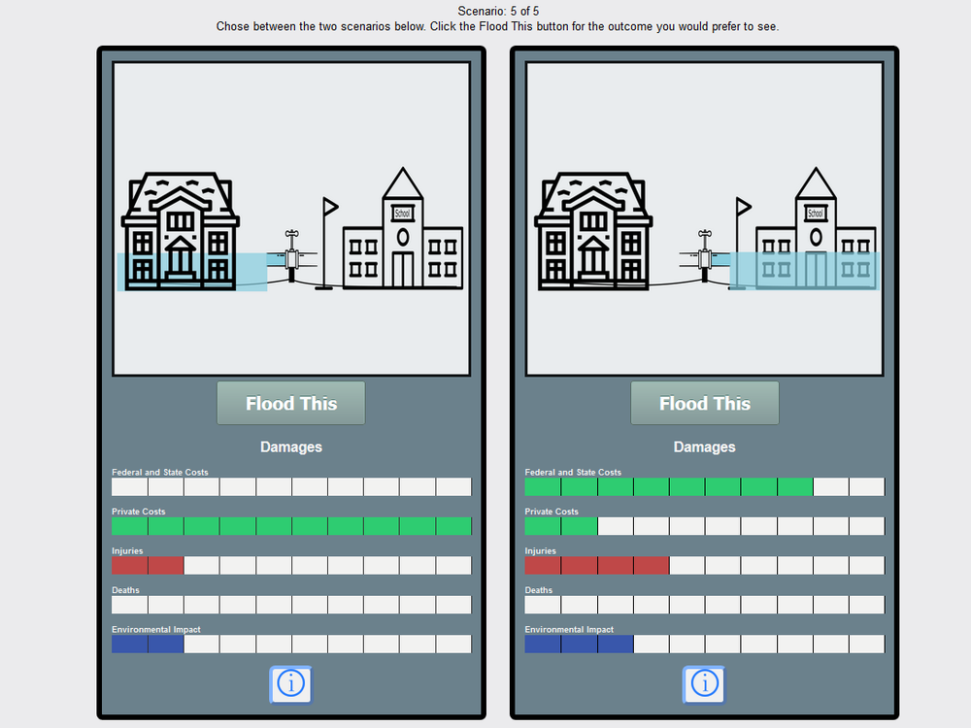Click Flood This in the left scenario
971x728 pixels.
290,403
